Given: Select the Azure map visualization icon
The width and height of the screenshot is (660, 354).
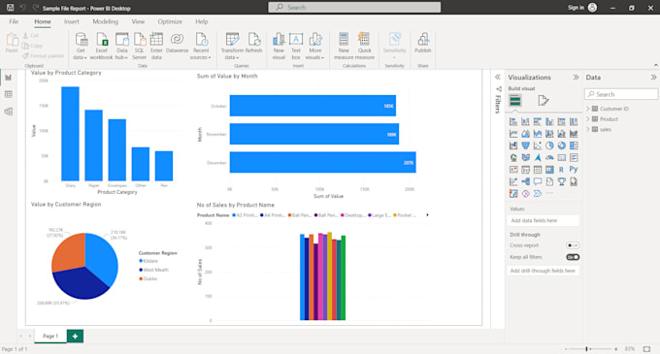Looking at the screenshot, I should pos(538,158).
